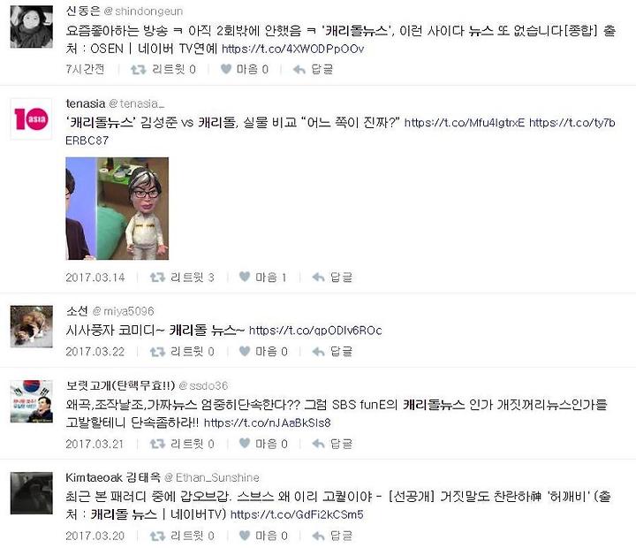Retweet the shindongeun tweet via its retweet icon

pyautogui.click(x=138, y=70)
